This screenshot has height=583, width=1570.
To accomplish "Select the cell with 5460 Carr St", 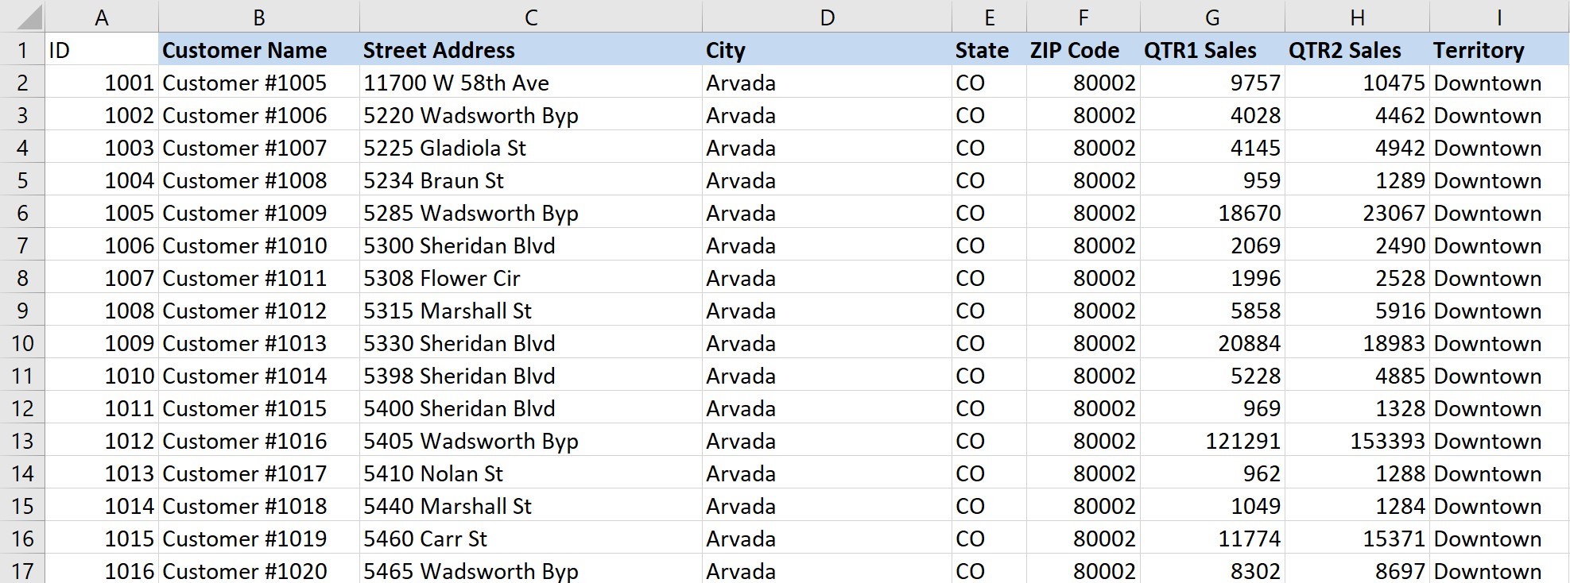I will (424, 539).
